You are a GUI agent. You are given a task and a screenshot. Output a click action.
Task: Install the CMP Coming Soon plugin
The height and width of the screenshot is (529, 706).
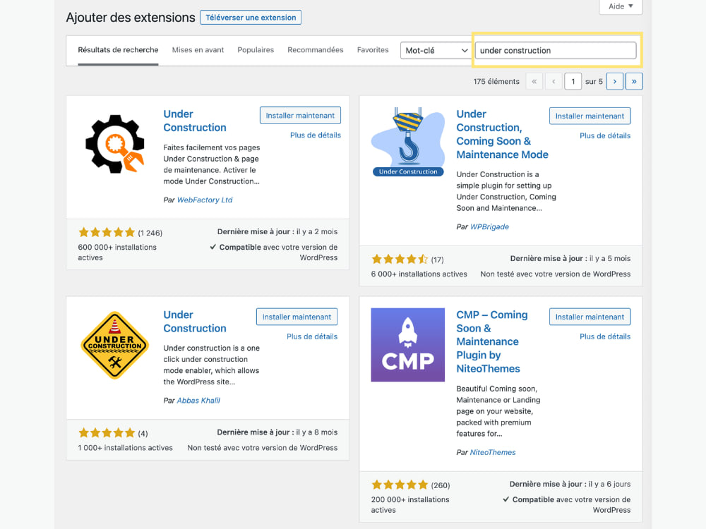point(590,317)
